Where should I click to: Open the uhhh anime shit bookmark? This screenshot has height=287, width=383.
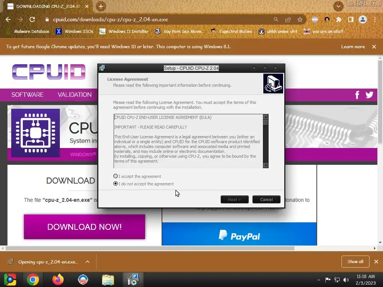[x=278, y=31]
